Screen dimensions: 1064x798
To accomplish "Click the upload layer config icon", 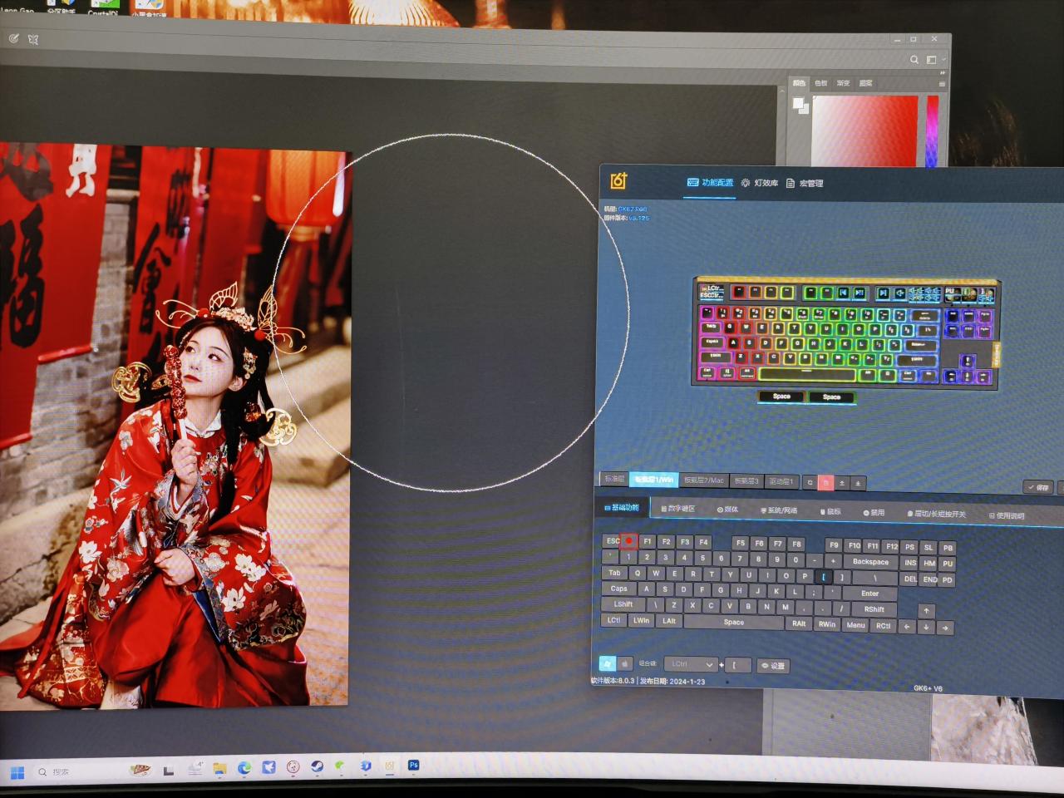I will point(842,483).
